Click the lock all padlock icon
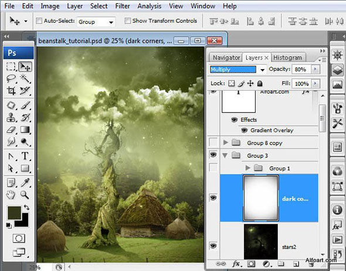 click(260, 83)
